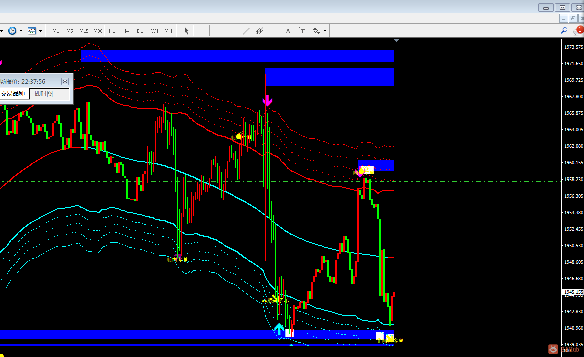Close the market watch panel
Image resolution: width=584 pixels, height=357 pixels.
pos(65,82)
